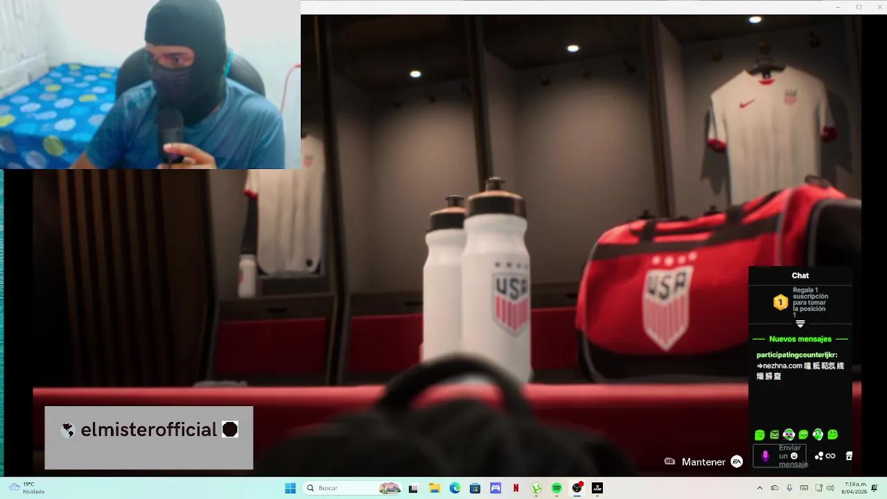
Task: Click the 'Regala 1 suscripción' leaderboard text
Action: click(x=810, y=302)
